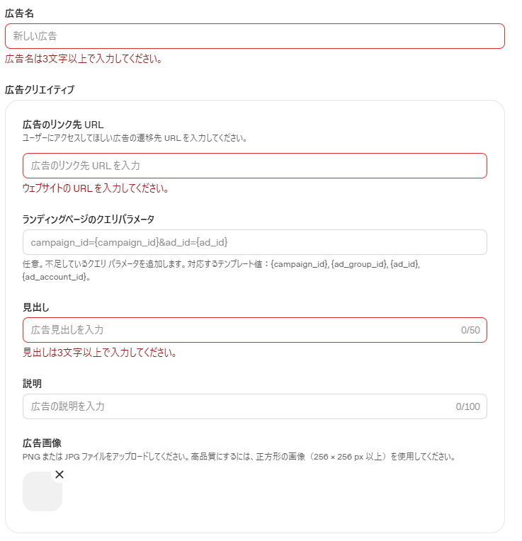Image resolution: width=522 pixels, height=541 pixels.
Task: Click the 0/100 description character counter
Action: point(468,406)
